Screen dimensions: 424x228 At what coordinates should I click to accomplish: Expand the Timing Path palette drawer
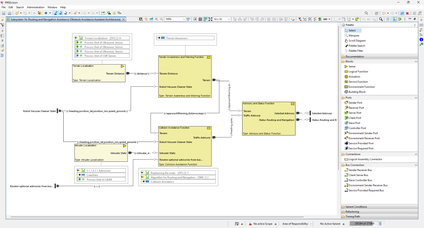(x=379, y=216)
